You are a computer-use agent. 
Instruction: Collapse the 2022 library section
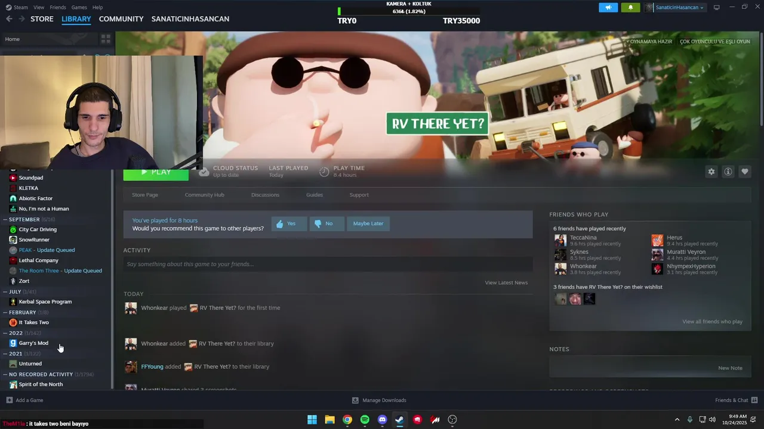pos(5,333)
